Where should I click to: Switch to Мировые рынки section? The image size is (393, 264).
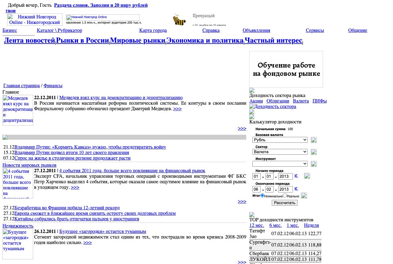[138, 41]
